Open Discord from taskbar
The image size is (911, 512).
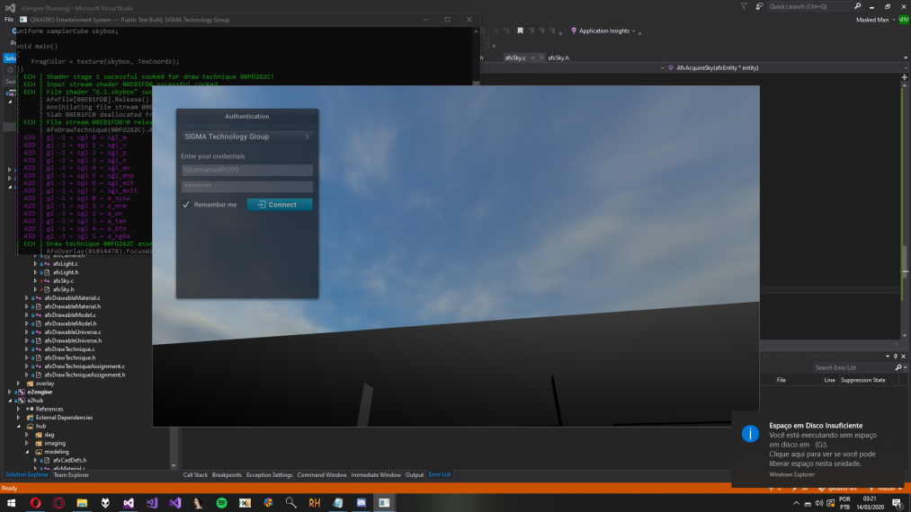[x=361, y=503]
